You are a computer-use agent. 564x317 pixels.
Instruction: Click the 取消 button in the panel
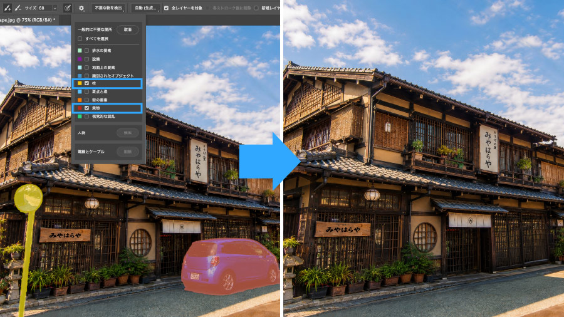tap(128, 29)
